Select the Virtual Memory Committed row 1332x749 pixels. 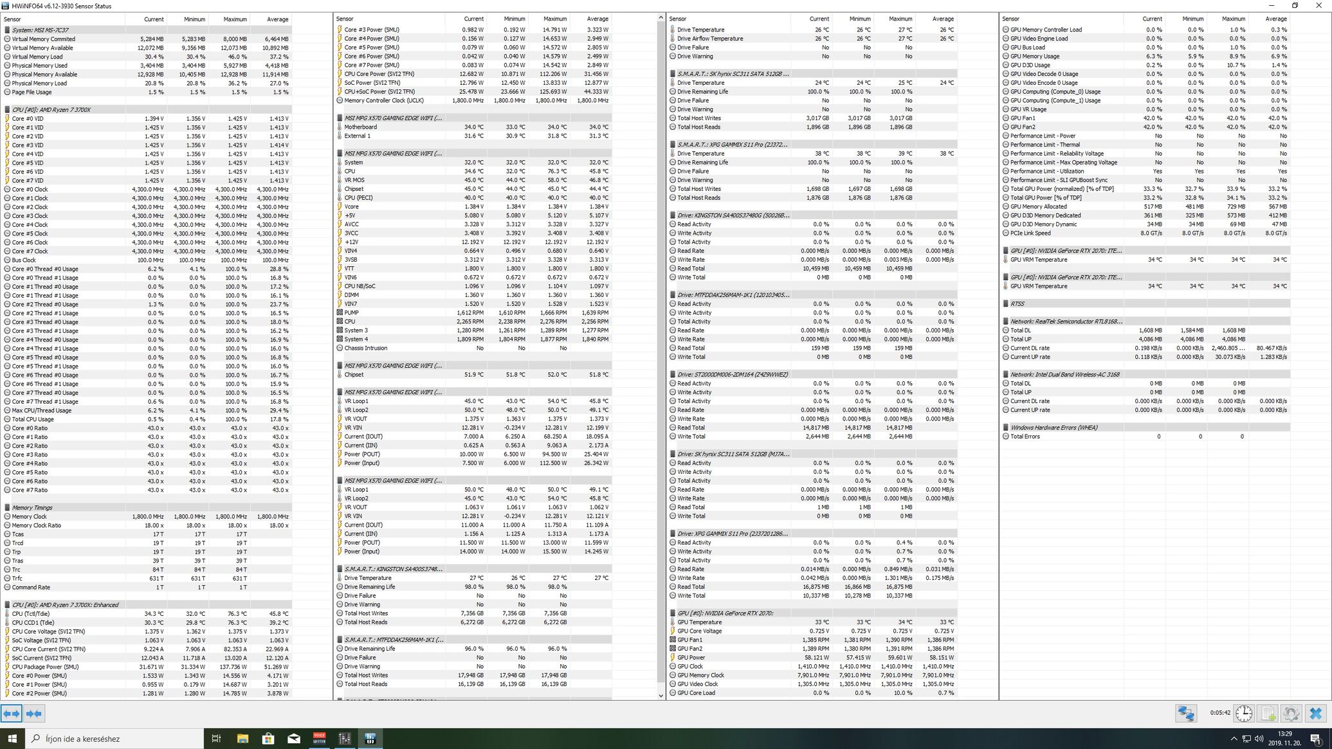coord(147,39)
